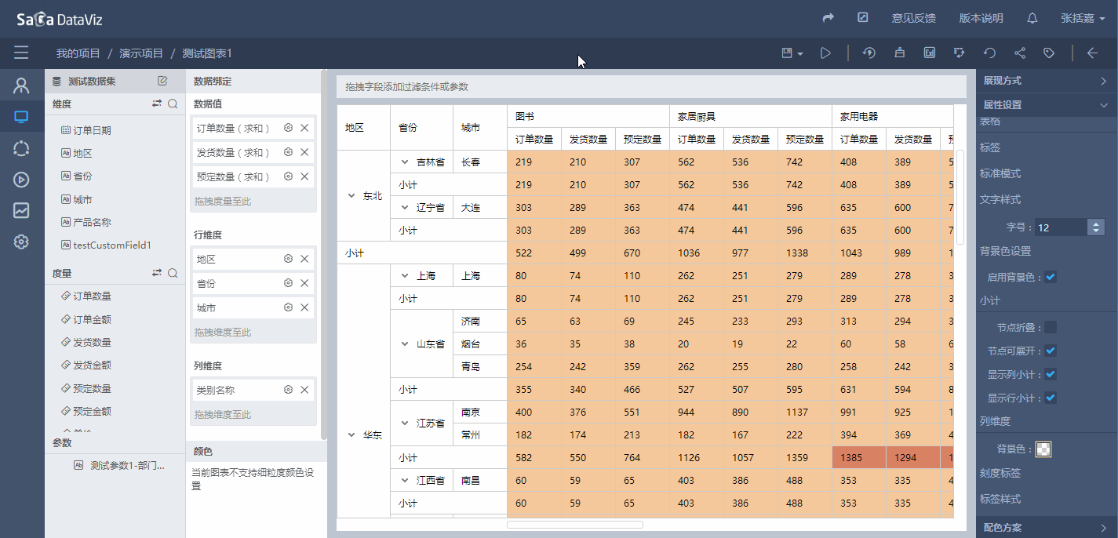Click the 字号 stepper arrows
This screenshot has width=1118, height=538.
click(1095, 227)
